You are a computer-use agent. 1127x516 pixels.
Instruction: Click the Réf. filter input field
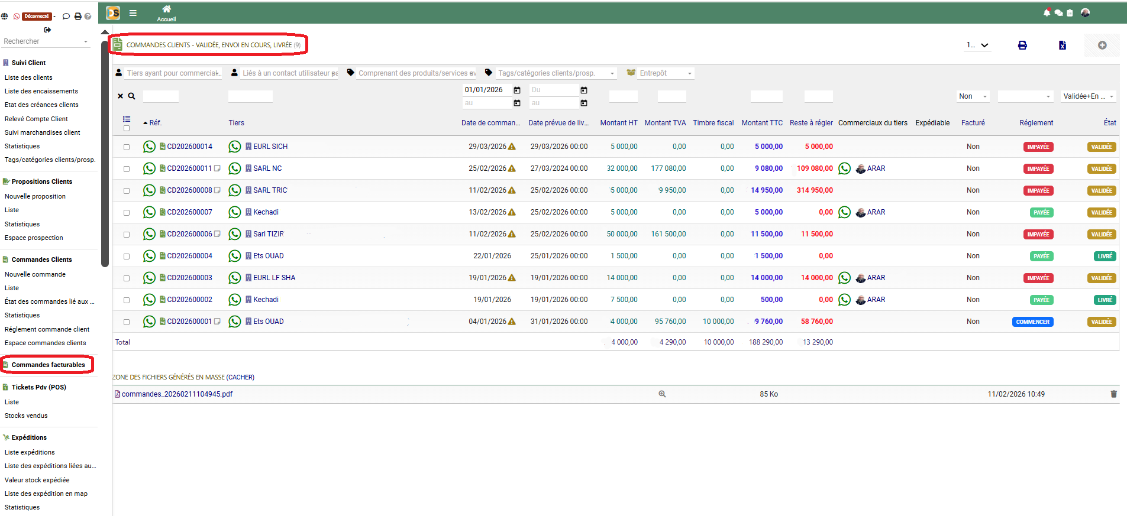point(161,96)
